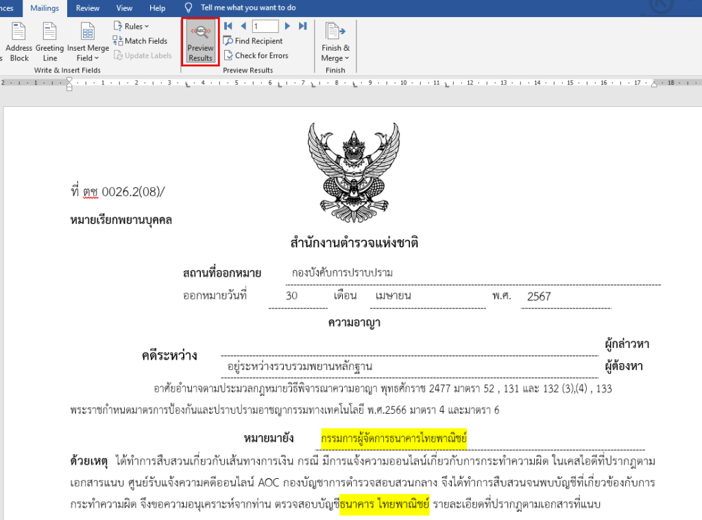
Task: Go to next record
Action: pos(287,26)
